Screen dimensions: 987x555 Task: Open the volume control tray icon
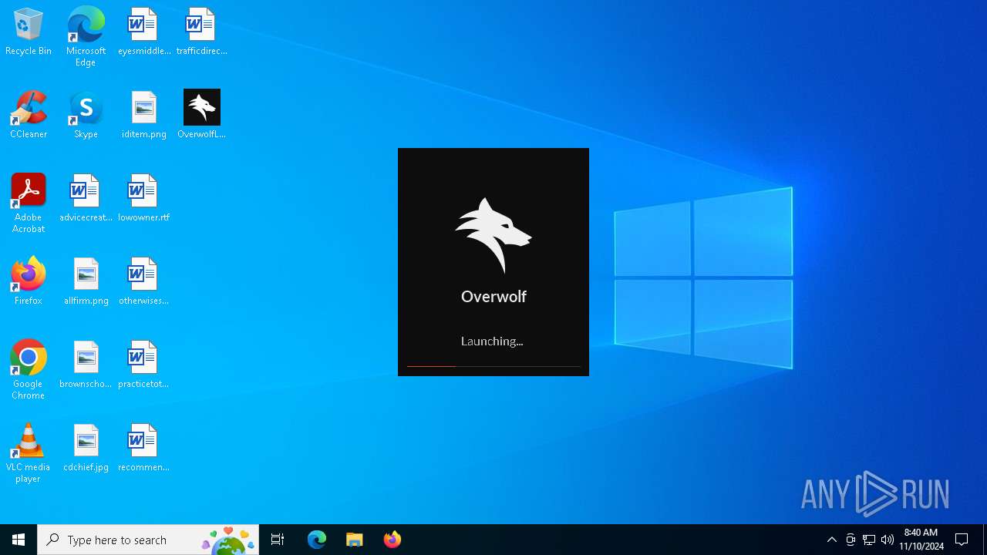[888, 540]
